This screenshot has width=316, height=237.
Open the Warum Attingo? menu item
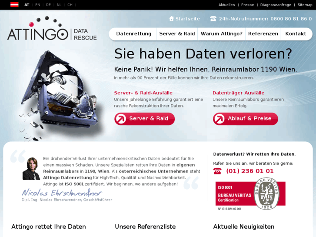(x=222, y=33)
